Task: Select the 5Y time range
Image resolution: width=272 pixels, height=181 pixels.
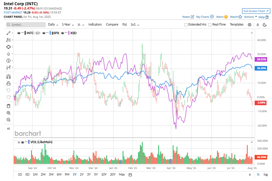Action: (x=96, y=174)
